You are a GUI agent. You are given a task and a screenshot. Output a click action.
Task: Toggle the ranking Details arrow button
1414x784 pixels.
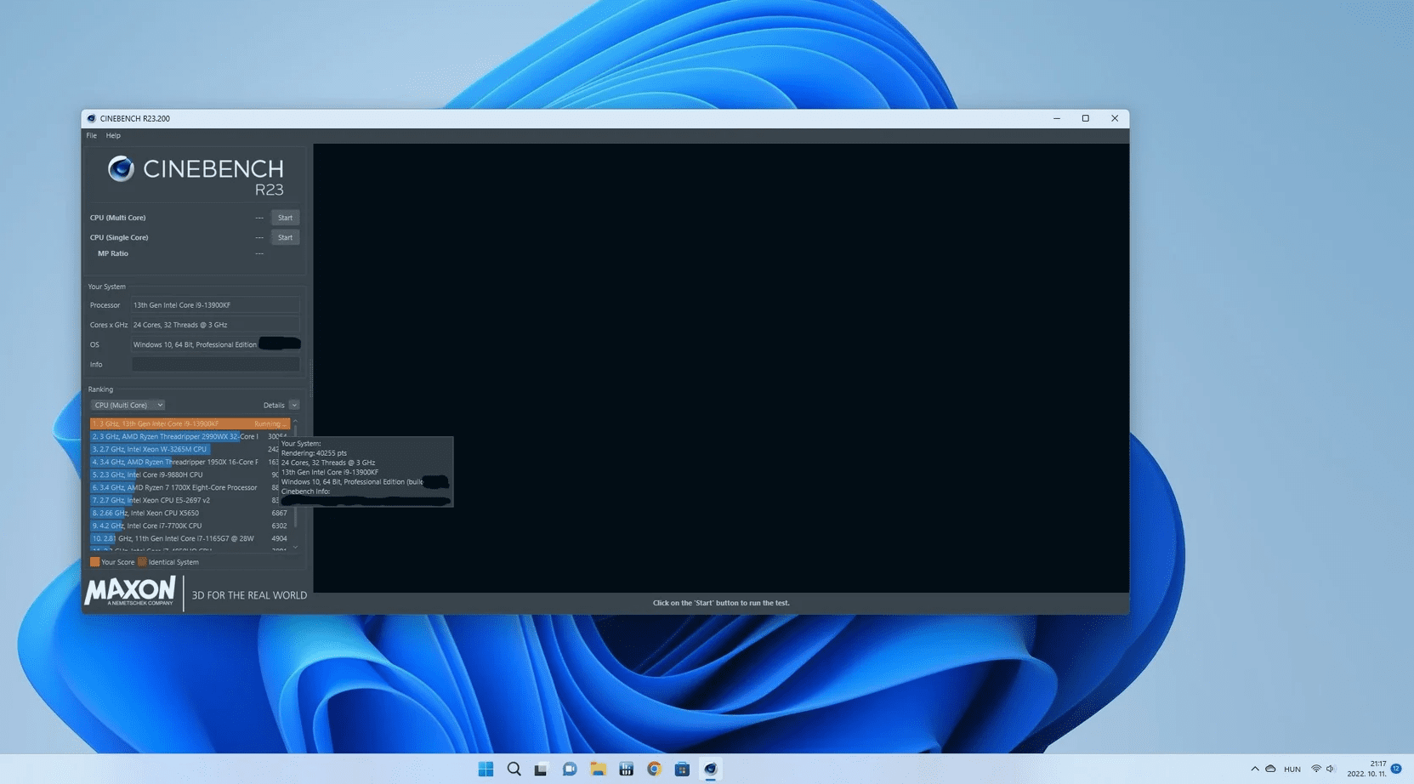pos(294,405)
